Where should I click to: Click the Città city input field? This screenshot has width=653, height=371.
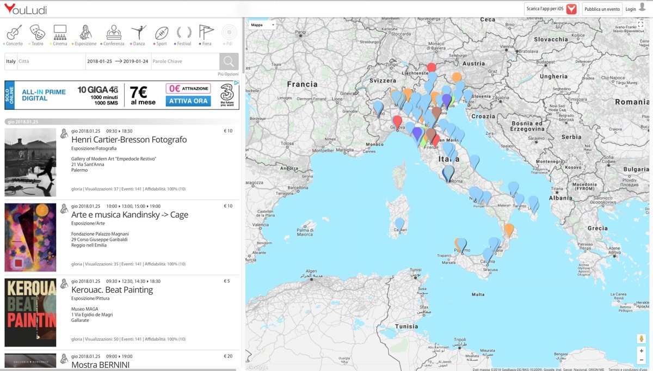point(52,61)
